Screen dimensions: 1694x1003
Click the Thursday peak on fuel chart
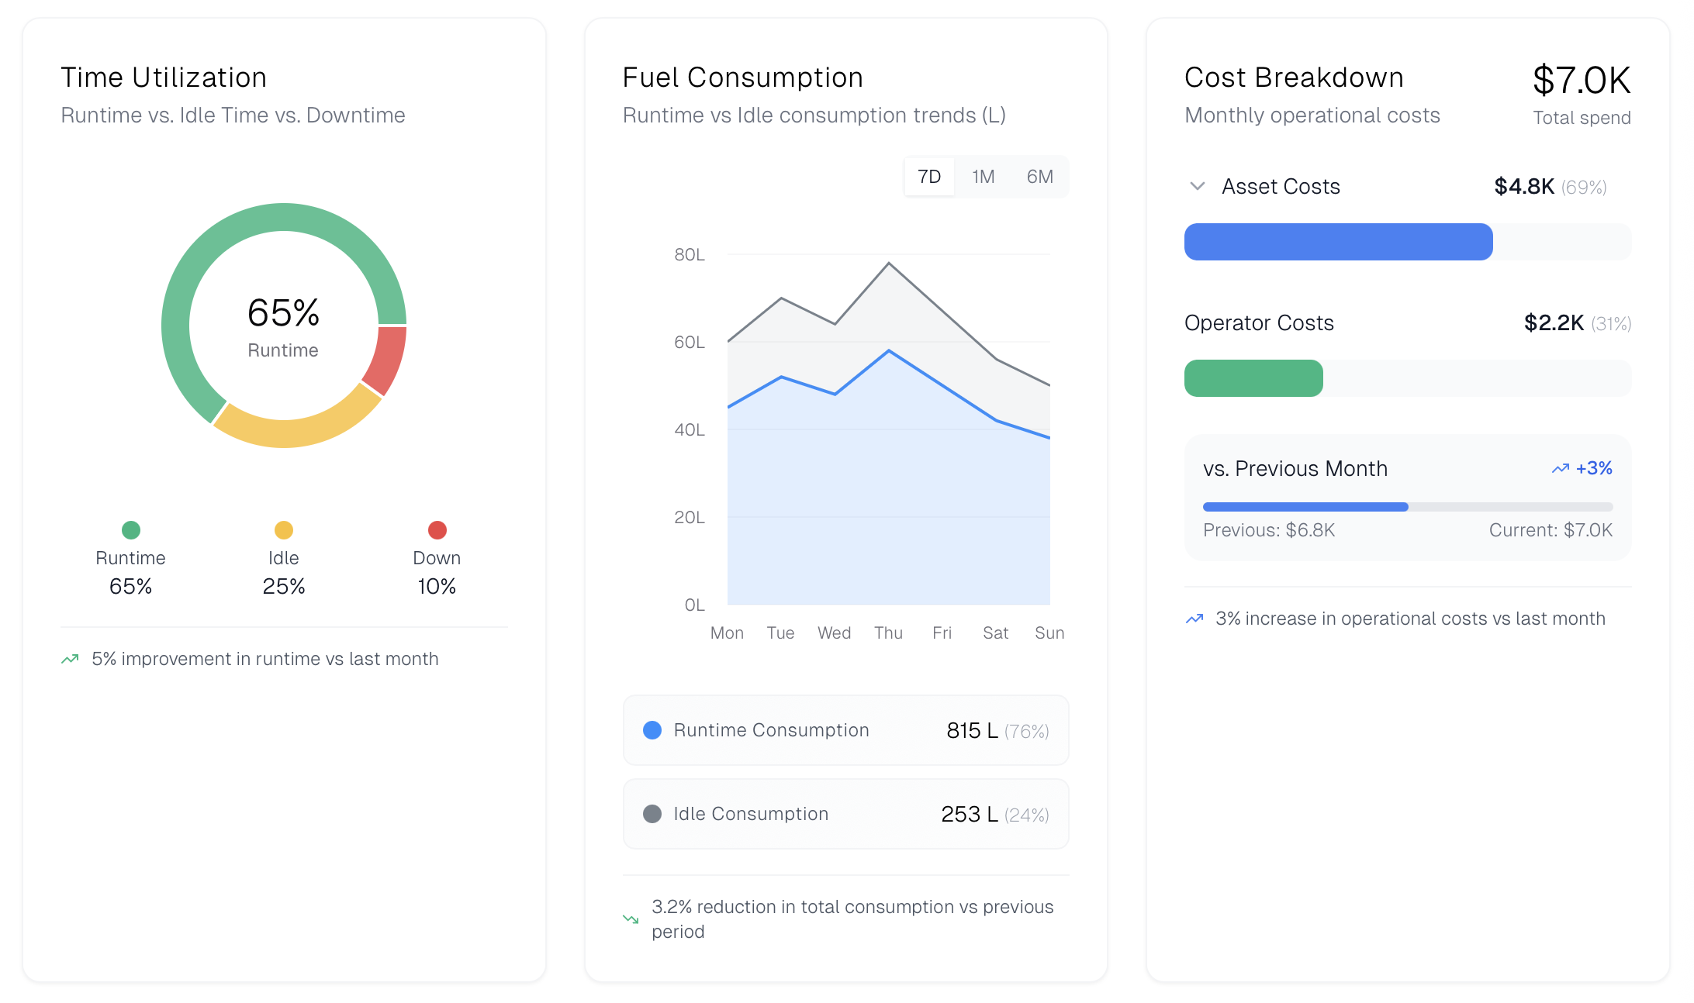pos(889,264)
